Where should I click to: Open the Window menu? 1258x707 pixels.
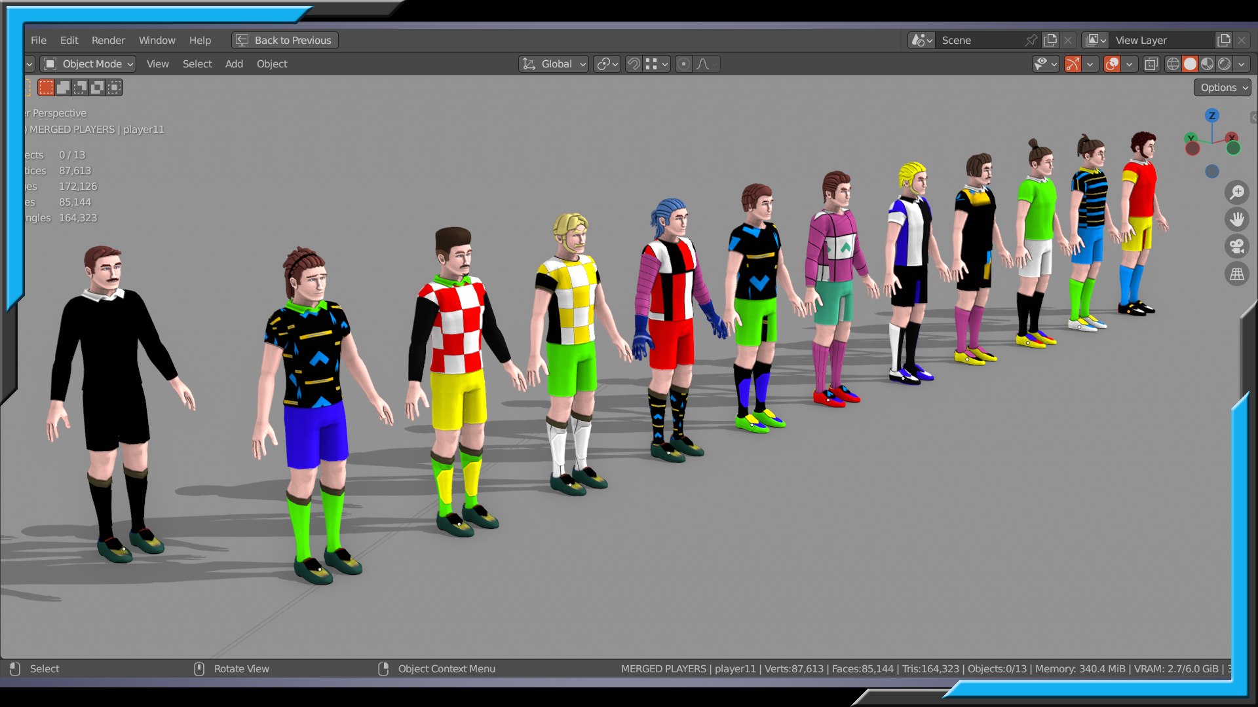pyautogui.click(x=157, y=40)
